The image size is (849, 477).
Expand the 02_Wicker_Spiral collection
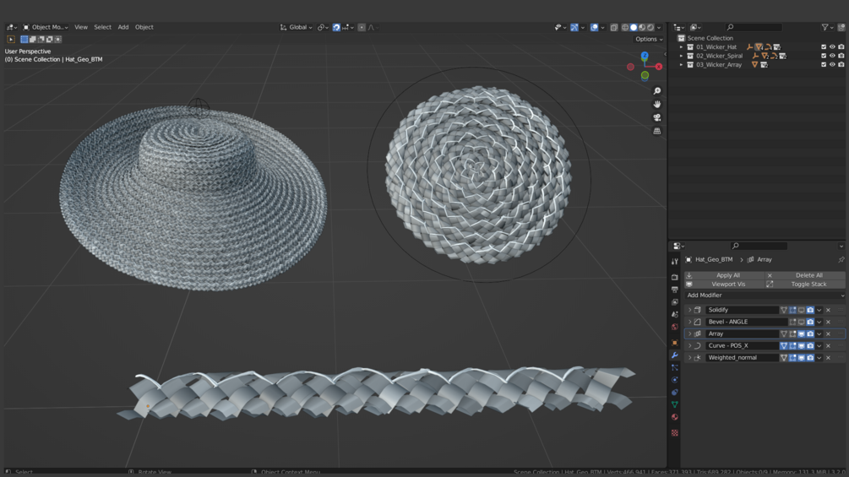pyautogui.click(x=682, y=56)
